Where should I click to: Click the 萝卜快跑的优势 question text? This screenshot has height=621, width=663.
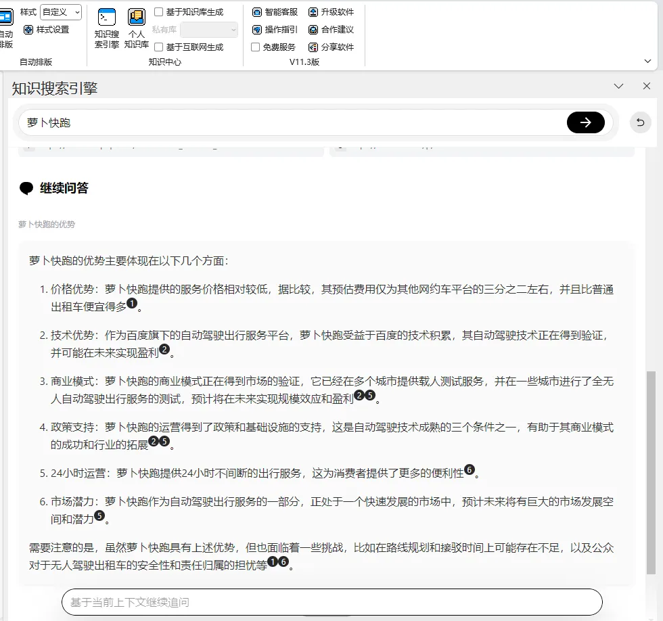pos(47,225)
